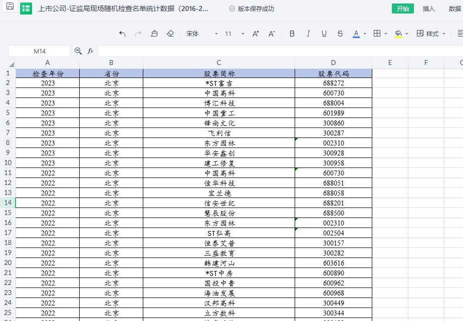Click cell *ST富吉
This screenshot has height=321, width=463.
point(219,83)
